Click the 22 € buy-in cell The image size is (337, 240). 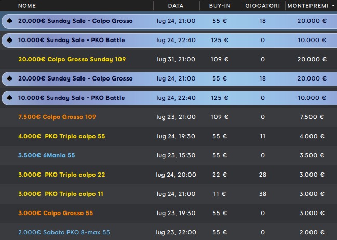(x=219, y=175)
